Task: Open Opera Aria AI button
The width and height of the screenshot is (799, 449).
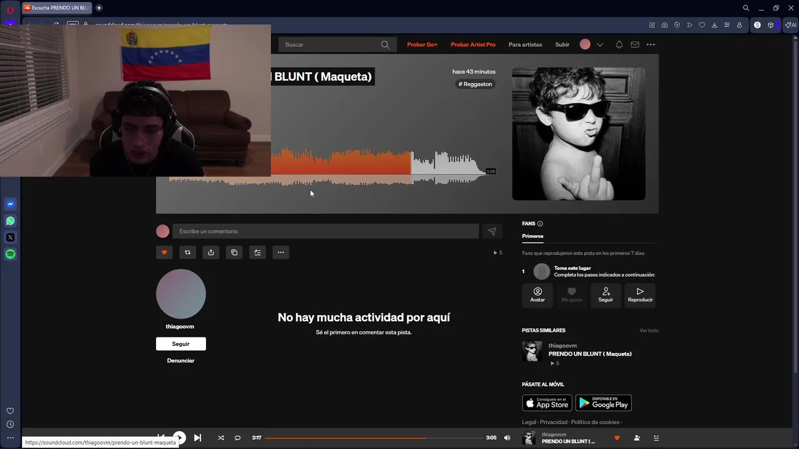Action: tap(791, 25)
